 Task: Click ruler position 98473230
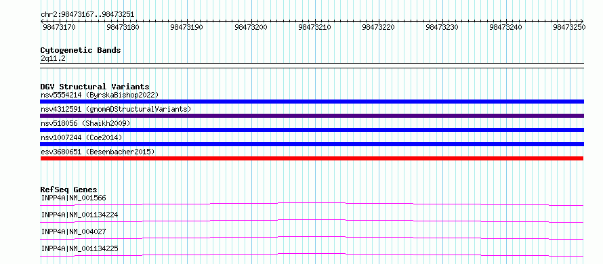click(442, 27)
